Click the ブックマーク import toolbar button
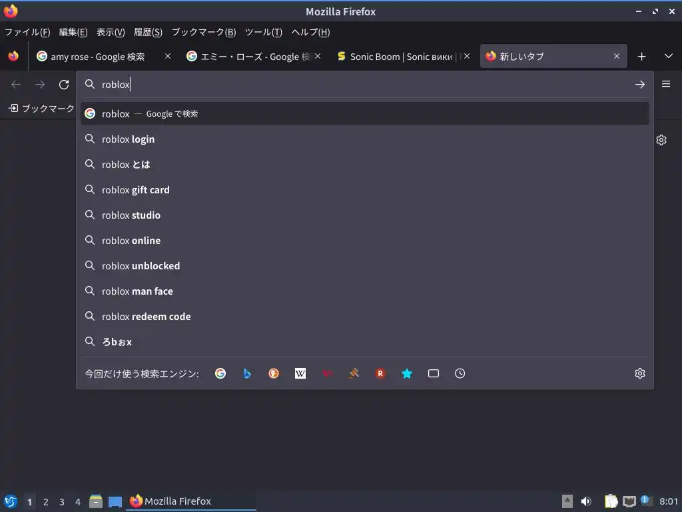 42,109
